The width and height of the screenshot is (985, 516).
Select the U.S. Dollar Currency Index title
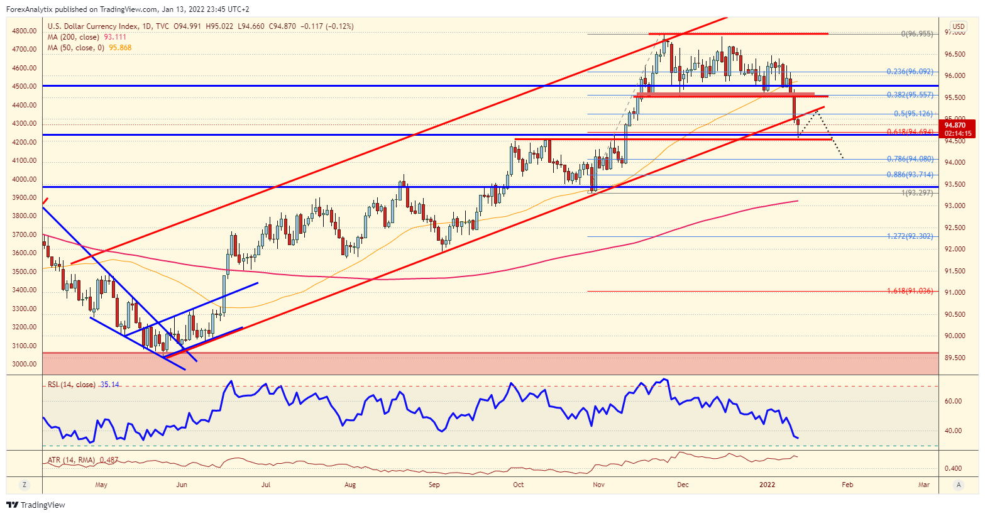click(96, 26)
